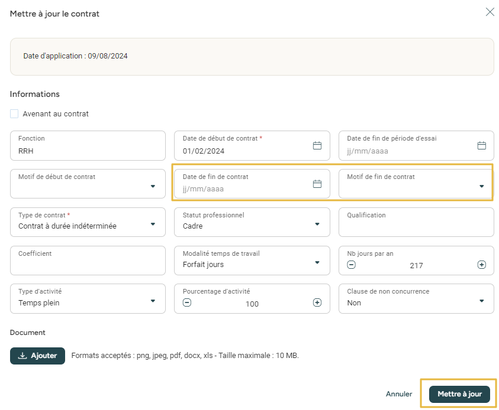Increase Nb jours par an with plus icon

click(x=481, y=265)
